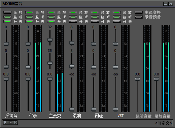Click the 主麦克 channel label
175x128 pixels.
tap(55, 116)
